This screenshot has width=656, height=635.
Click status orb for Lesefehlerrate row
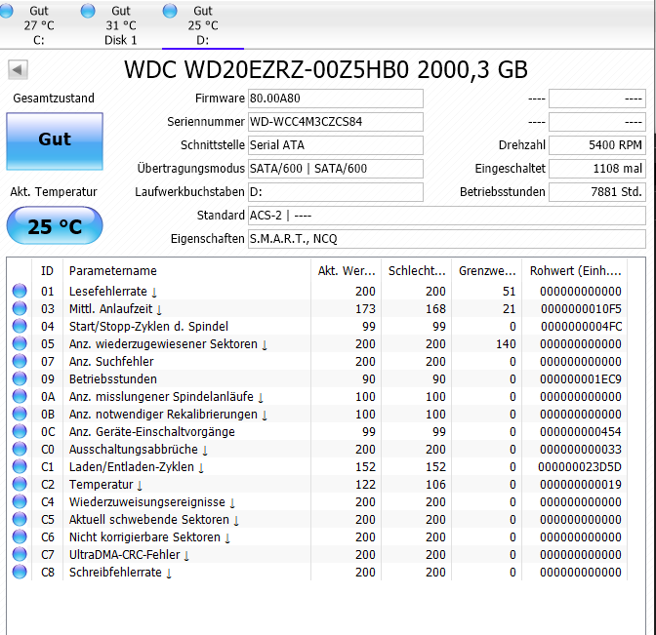click(20, 291)
